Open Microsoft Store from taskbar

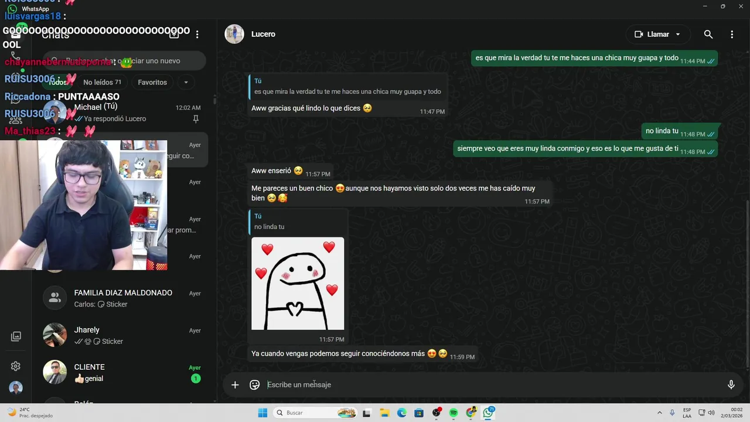click(419, 413)
